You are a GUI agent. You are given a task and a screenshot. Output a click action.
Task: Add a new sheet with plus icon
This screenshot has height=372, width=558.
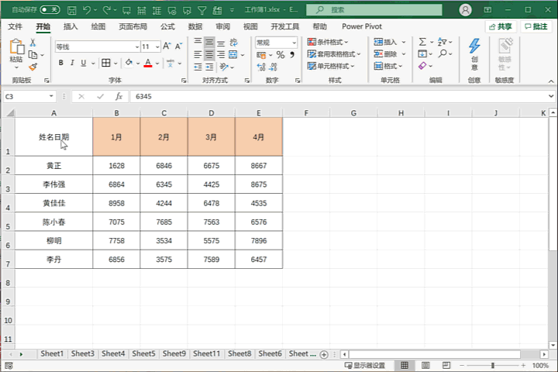tap(324, 354)
